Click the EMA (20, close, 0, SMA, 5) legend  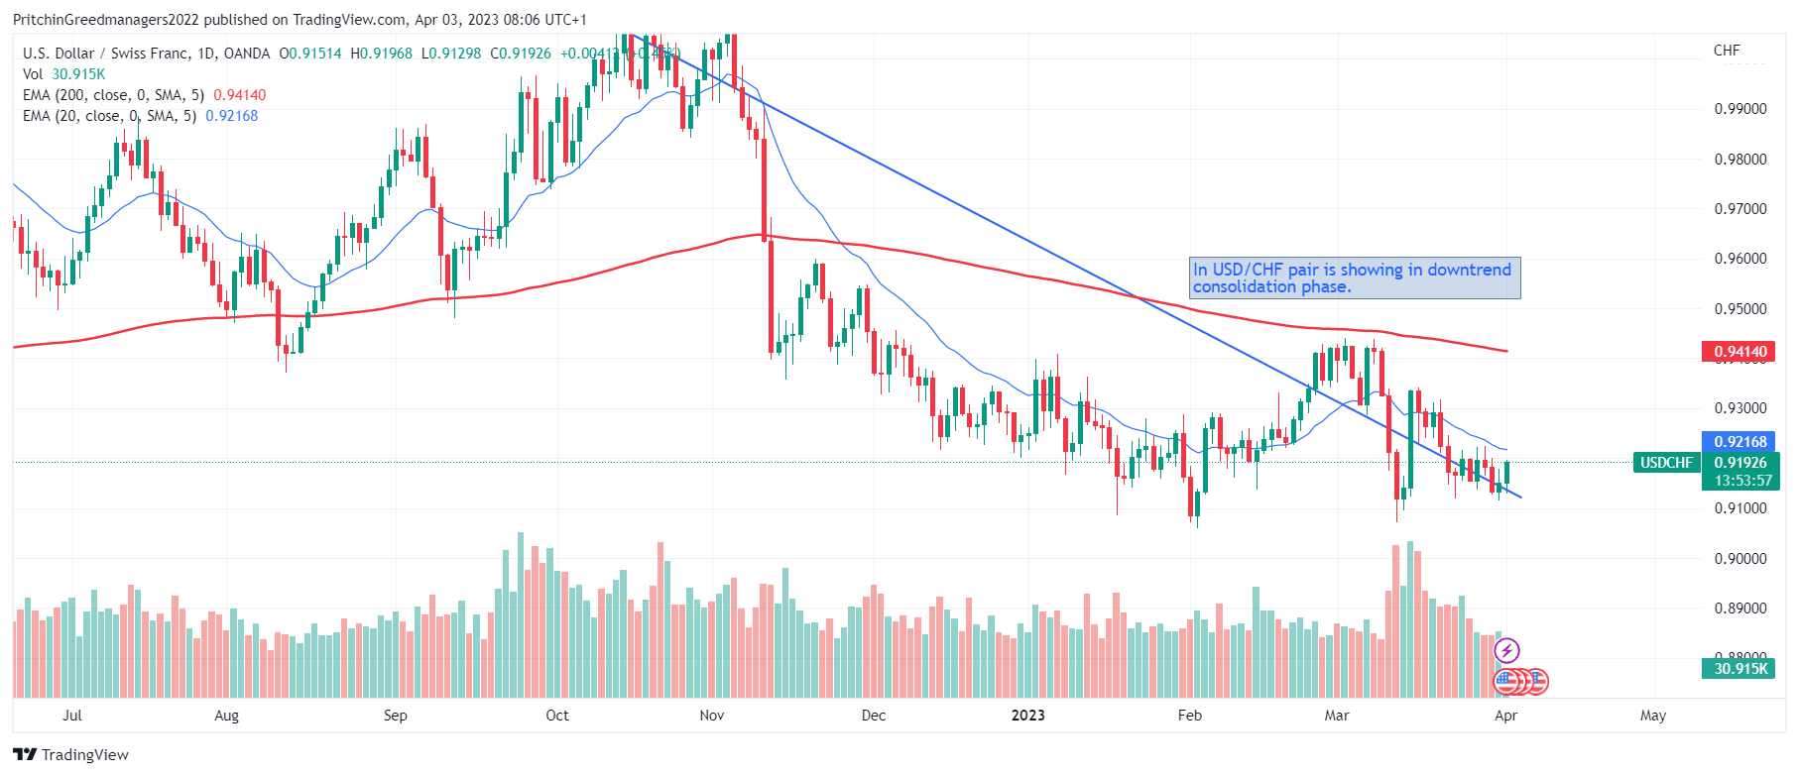click(x=109, y=116)
